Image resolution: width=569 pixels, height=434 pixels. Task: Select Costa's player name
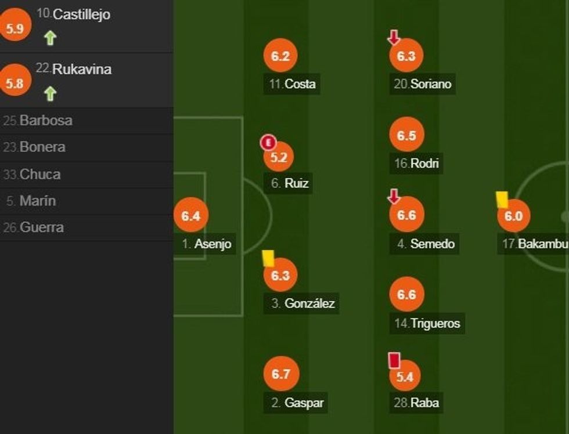(293, 84)
